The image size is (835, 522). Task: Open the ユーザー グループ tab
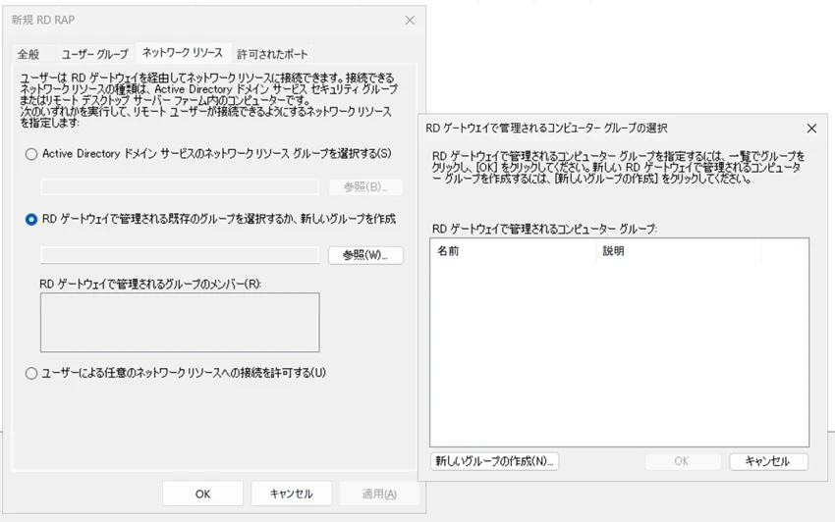(94, 54)
